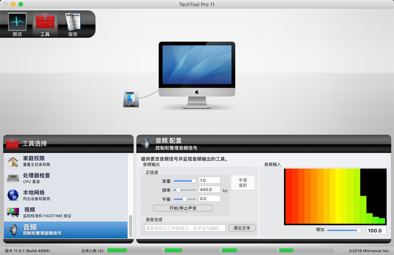Click the 增加 gain slider
This screenshot has height=255, width=394.
[x=344, y=230]
